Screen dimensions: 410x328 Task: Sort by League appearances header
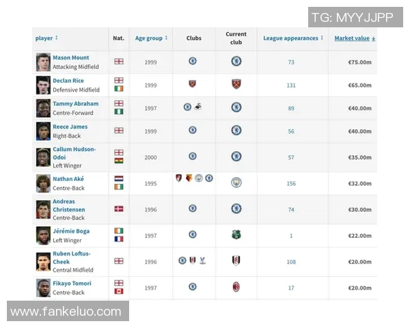point(290,38)
